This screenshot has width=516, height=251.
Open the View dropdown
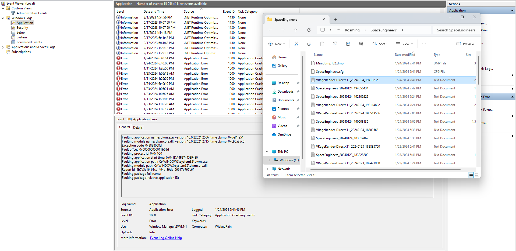coord(404,44)
